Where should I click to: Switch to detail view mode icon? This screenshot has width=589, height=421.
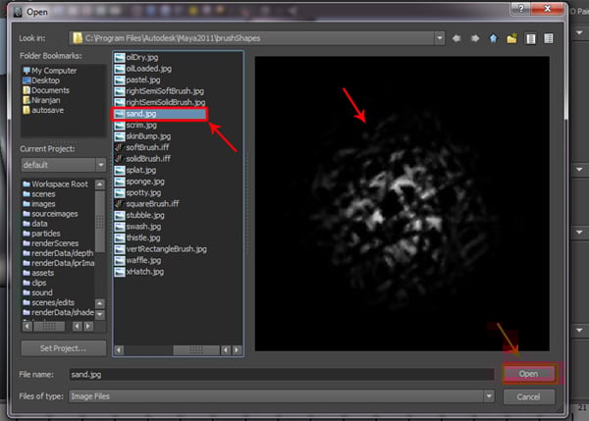point(549,38)
